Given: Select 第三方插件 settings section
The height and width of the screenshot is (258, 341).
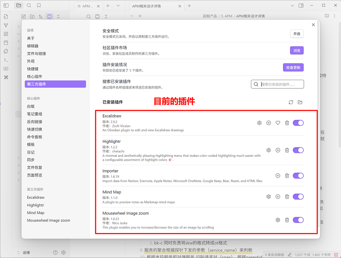Looking at the screenshot, I should pyautogui.click(x=55, y=84).
